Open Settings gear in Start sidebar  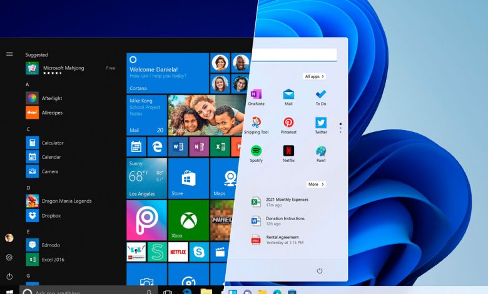[x=9, y=257]
